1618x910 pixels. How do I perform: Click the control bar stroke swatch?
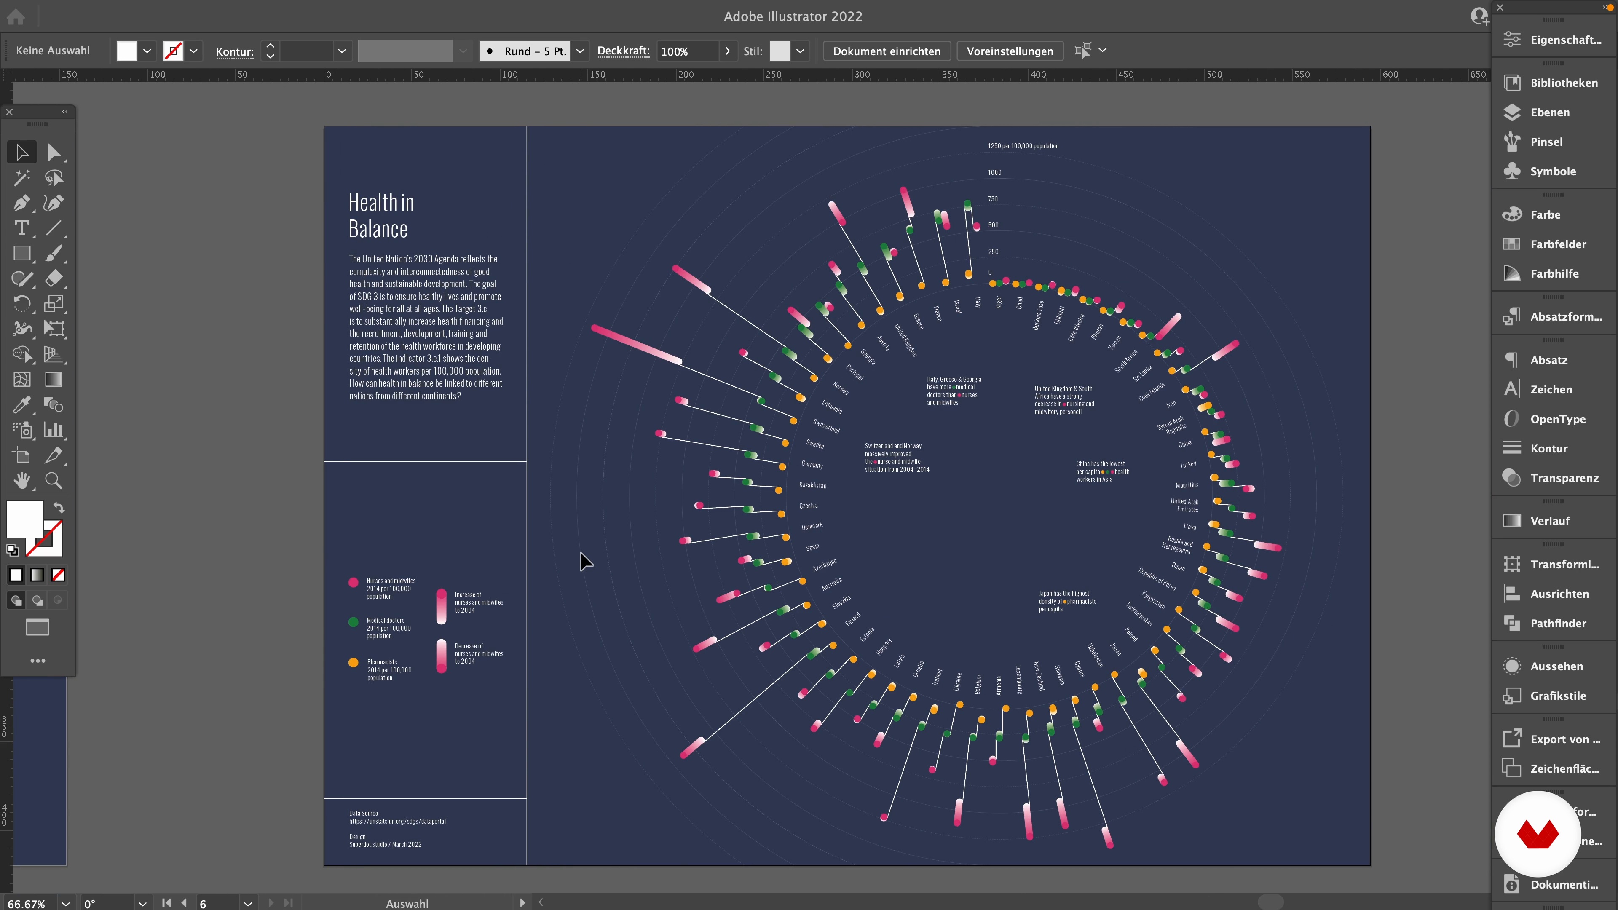click(x=173, y=51)
